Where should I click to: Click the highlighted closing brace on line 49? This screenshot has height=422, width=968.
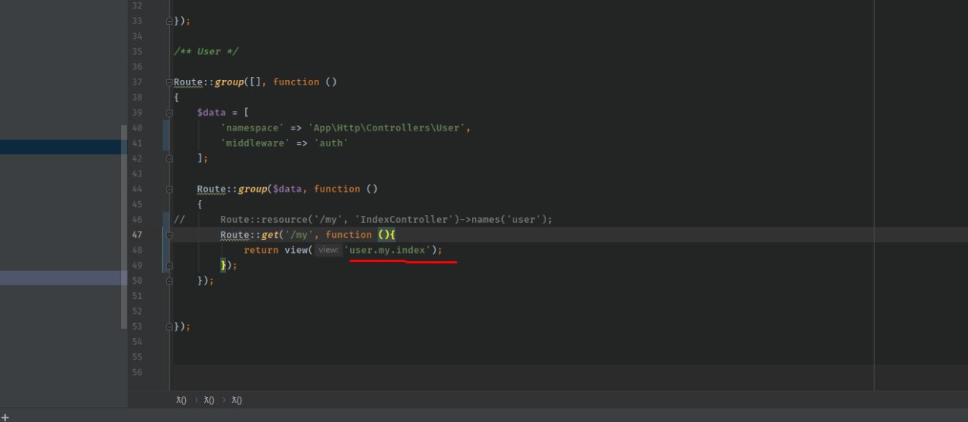click(224, 265)
